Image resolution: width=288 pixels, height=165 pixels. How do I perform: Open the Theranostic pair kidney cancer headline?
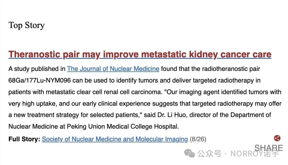click(x=140, y=55)
